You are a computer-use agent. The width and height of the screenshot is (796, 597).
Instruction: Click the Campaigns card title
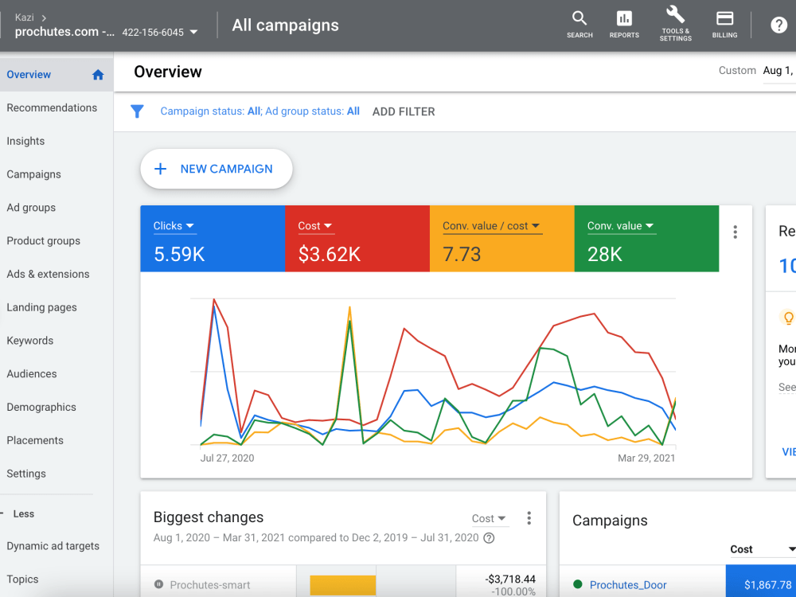610,521
